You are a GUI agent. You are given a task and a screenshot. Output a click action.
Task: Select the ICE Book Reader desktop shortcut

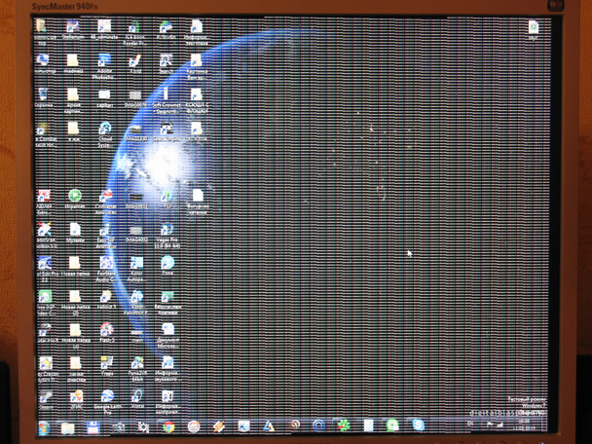coord(135,28)
